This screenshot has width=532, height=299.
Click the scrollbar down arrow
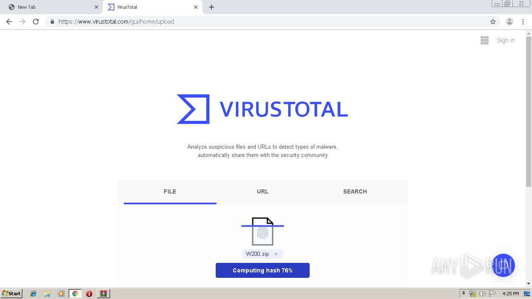pyautogui.click(x=529, y=284)
